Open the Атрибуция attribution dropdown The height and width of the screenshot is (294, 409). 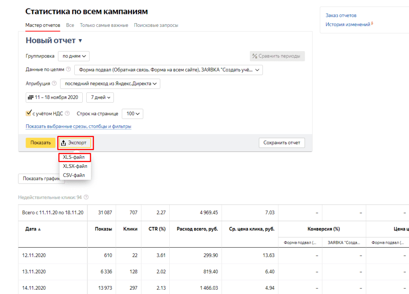point(110,84)
